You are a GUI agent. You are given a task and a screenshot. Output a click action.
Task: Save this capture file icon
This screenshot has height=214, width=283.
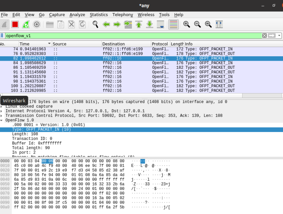(x=61, y=24)
